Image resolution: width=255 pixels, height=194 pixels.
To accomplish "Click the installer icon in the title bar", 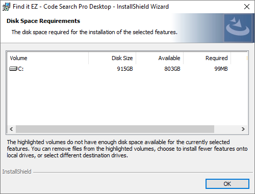I will click(x=6, y=7).
